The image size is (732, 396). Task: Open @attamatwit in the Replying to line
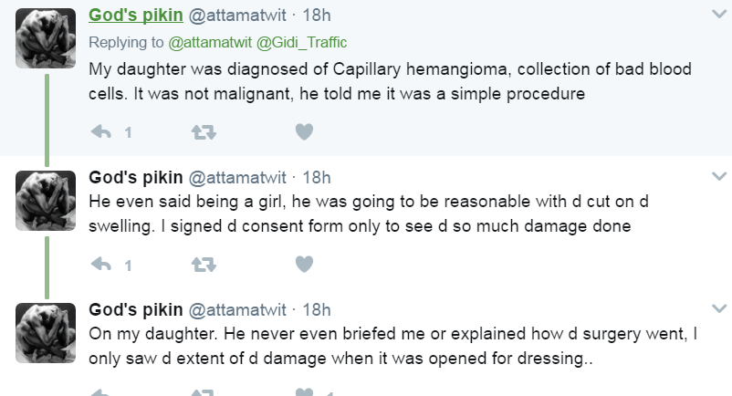click(210, 43)
